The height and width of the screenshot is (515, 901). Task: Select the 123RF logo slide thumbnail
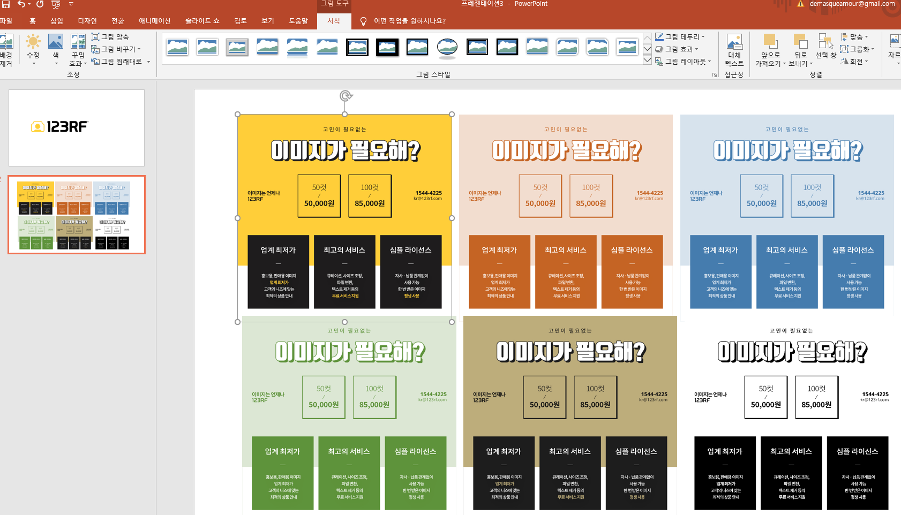77,128
